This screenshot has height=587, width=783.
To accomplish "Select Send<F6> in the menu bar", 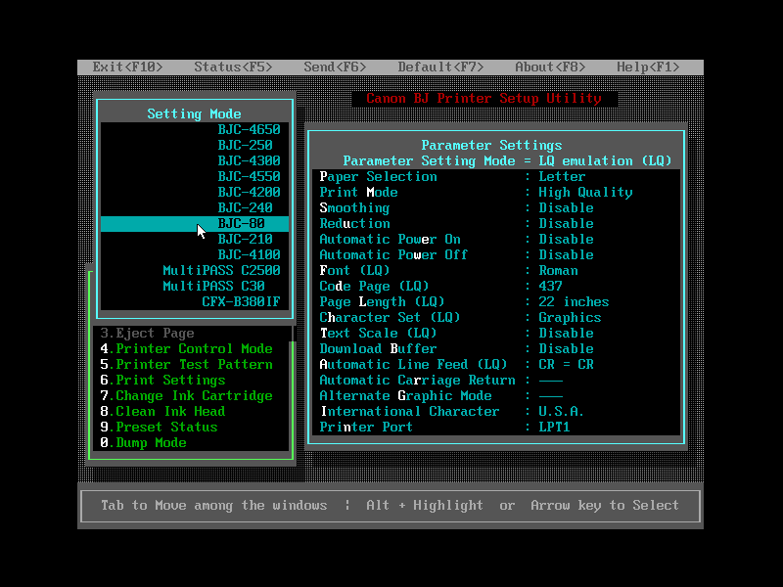I will [x=335, y=68].
